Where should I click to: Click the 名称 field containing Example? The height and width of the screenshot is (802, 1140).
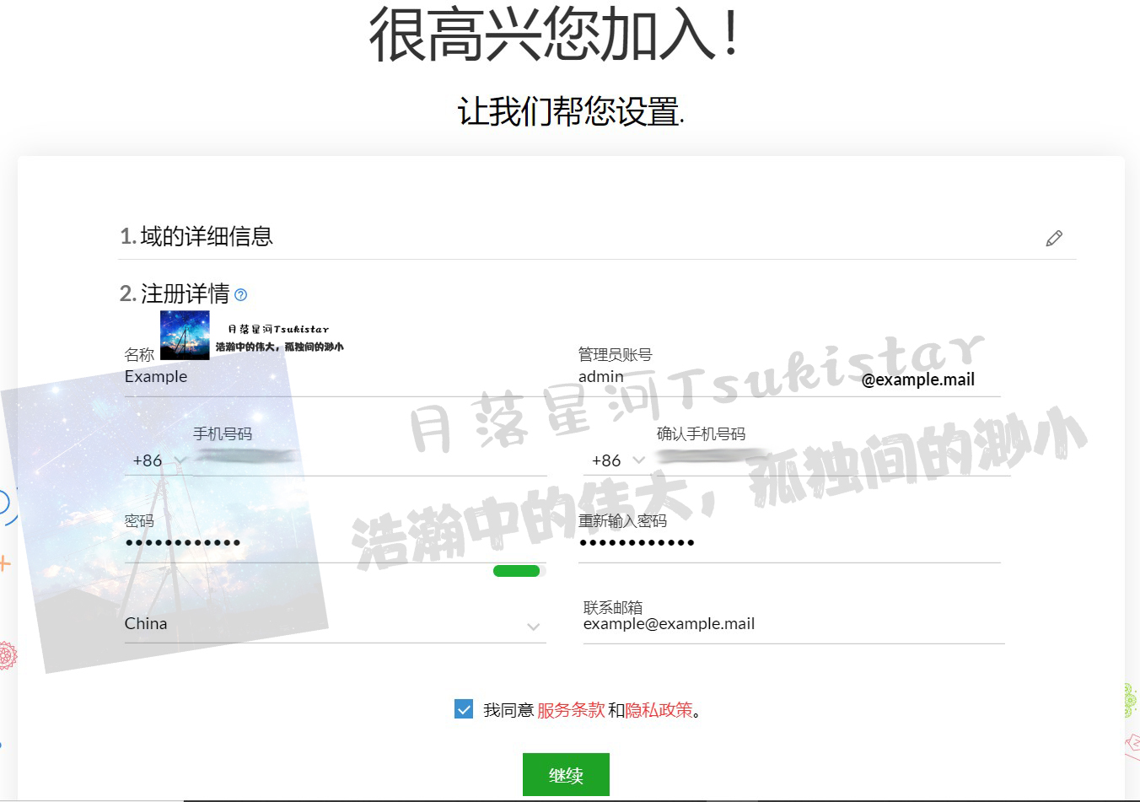(335, 377)
